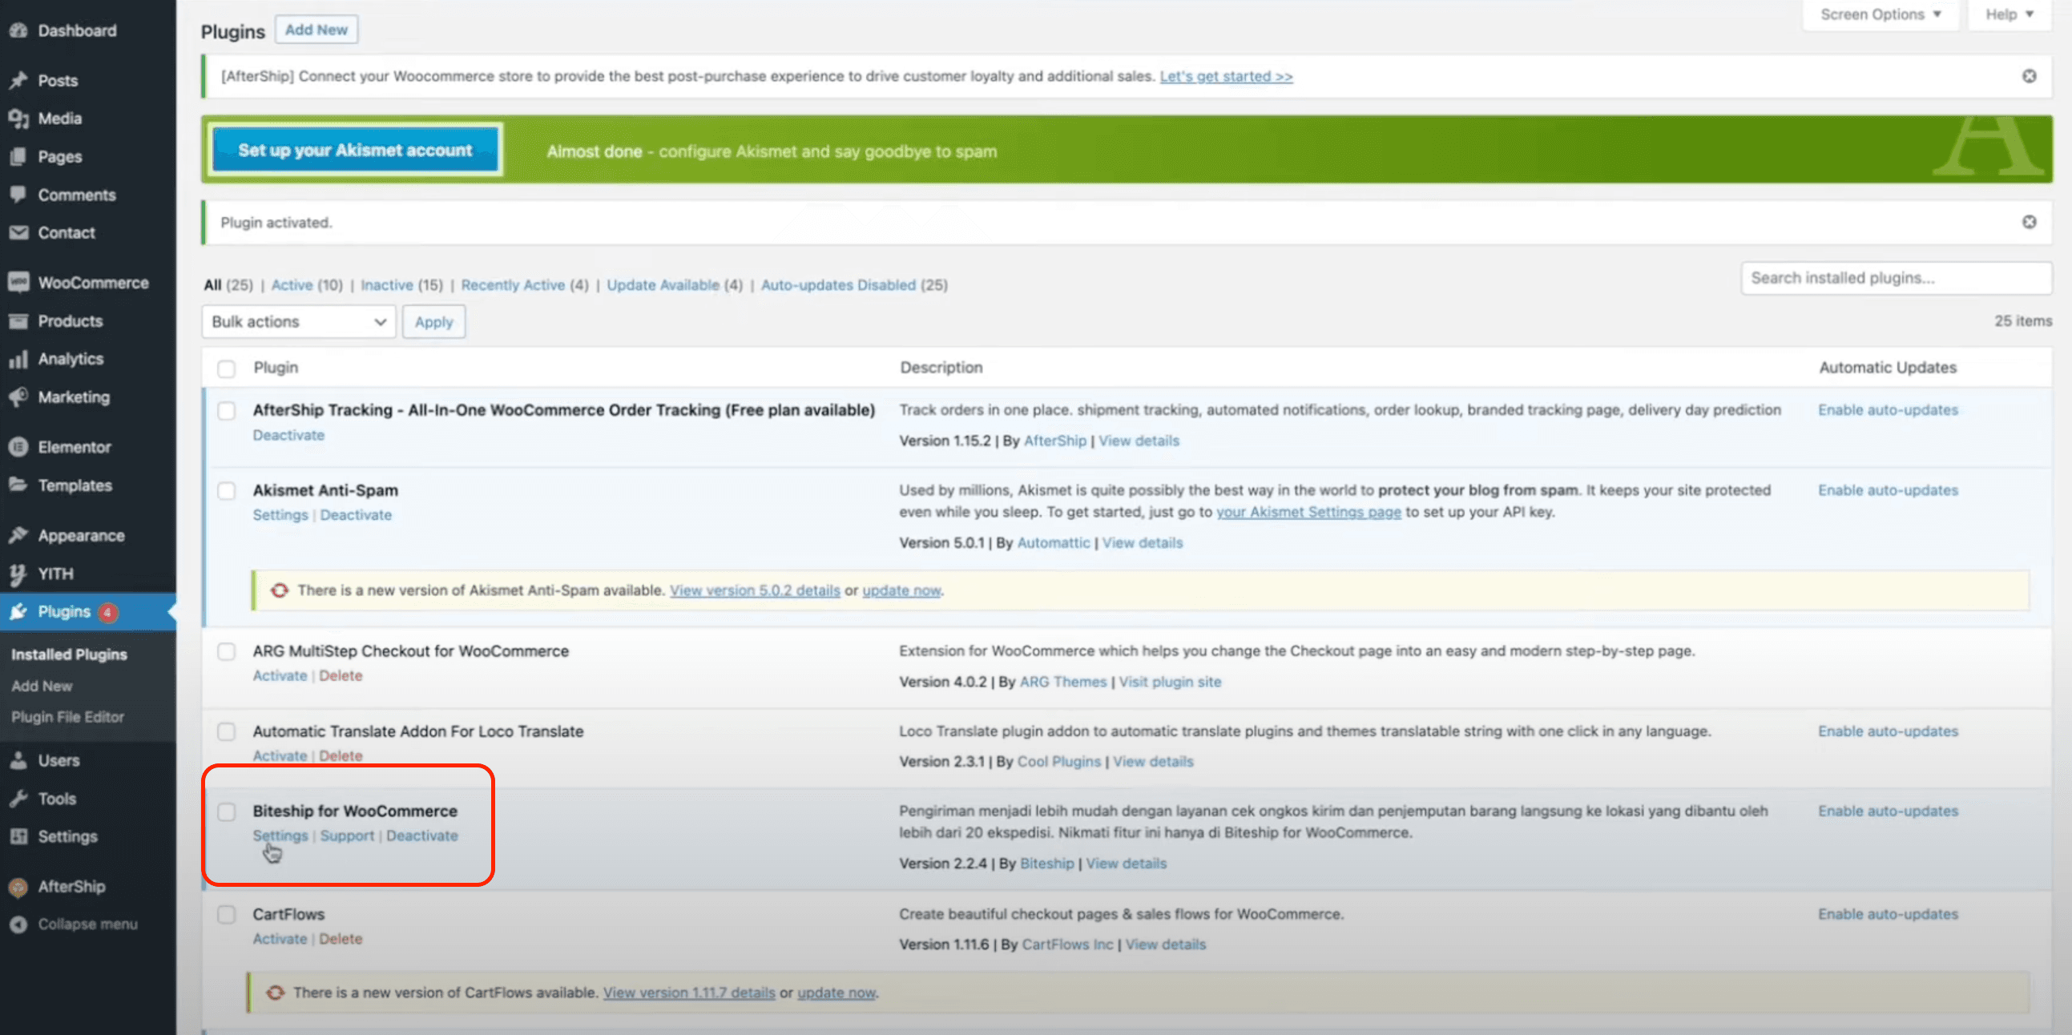Viewport: 2072px width, 1035px height.
Task: Click in Search installed plugins field
Action: click(1896, 278)
